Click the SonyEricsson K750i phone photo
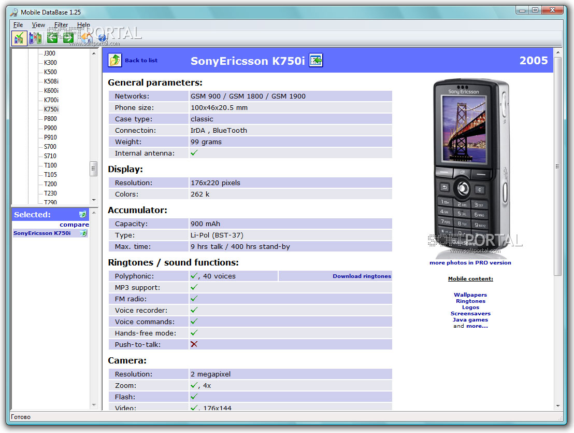574x433 pixels. click(471, 167)
